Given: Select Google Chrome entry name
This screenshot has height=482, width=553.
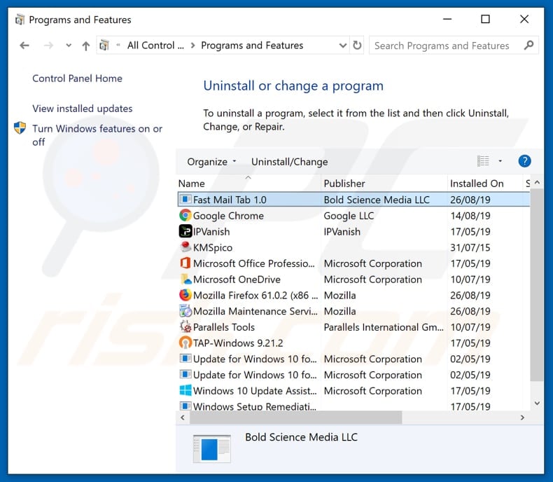Looking at the screenshot, I should coord(228,216).
